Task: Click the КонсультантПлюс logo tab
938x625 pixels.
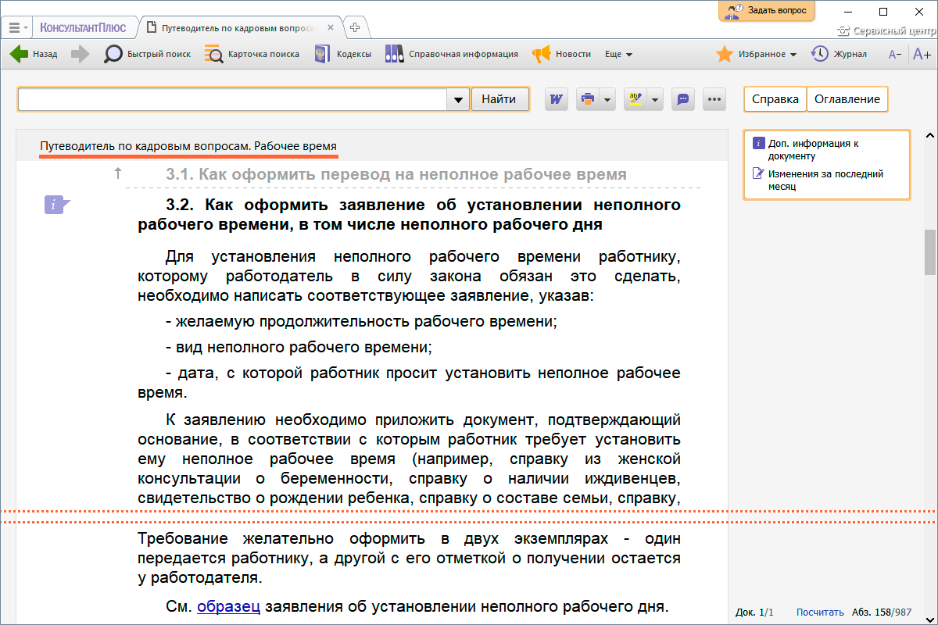Action: click(83, 27)
